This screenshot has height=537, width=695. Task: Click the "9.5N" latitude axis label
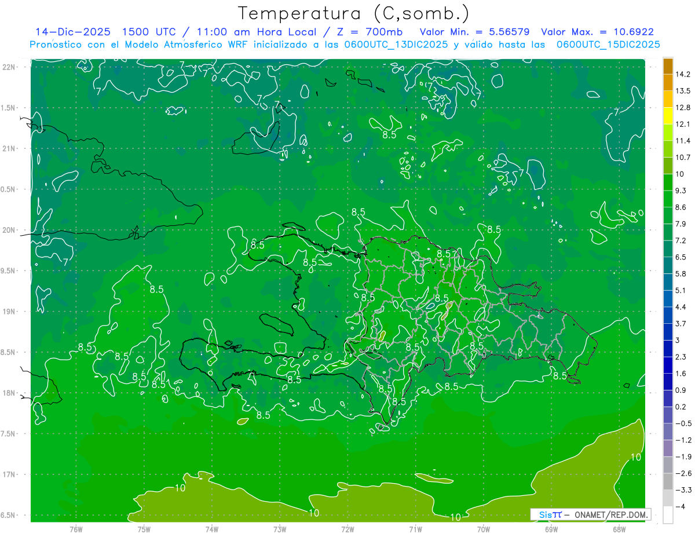[x=9, y=271]
